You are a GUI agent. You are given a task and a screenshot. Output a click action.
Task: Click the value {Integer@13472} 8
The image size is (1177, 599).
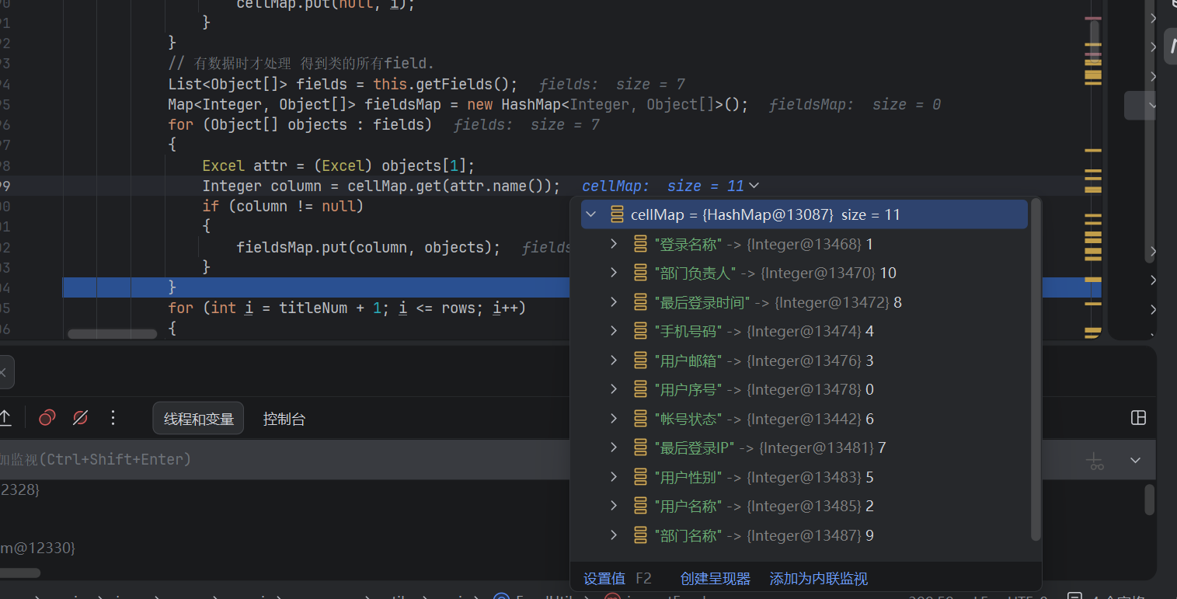[x=837, y=302]
